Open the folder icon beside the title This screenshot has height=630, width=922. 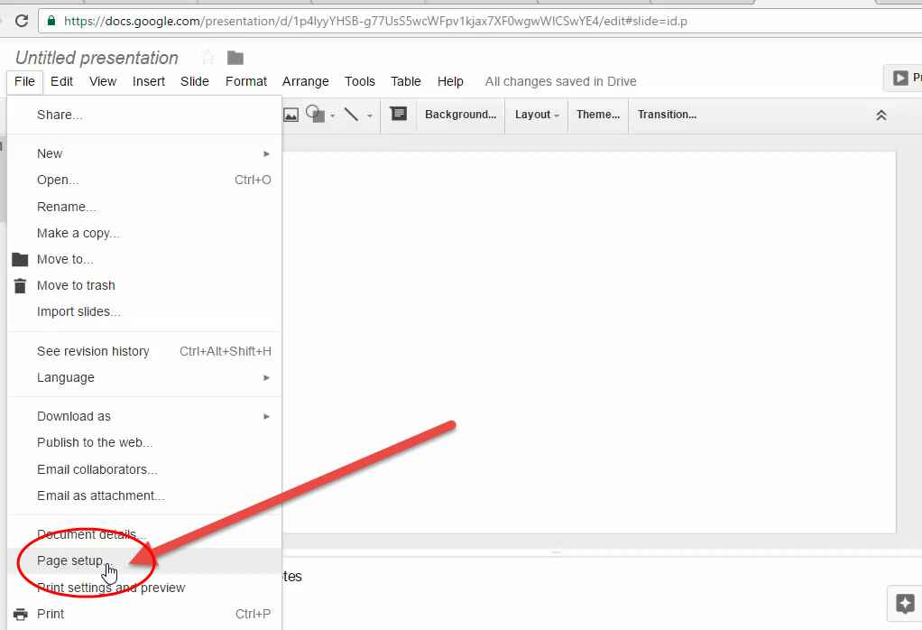click(235, 57)
